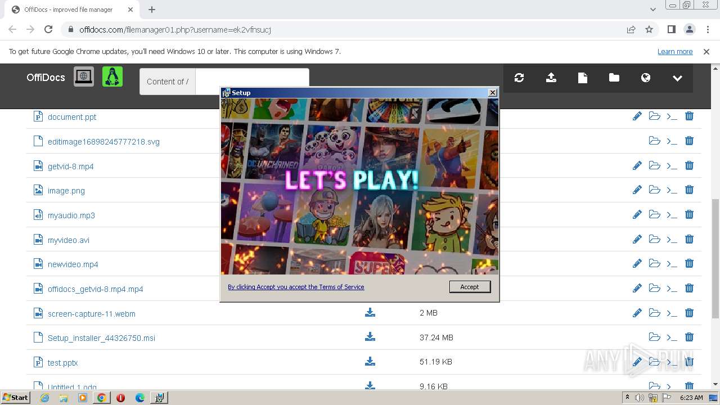The width and height of the screenshot is (720, 405).
Task: Open Setup_installer_44326750.msi file
Action: 101,338
